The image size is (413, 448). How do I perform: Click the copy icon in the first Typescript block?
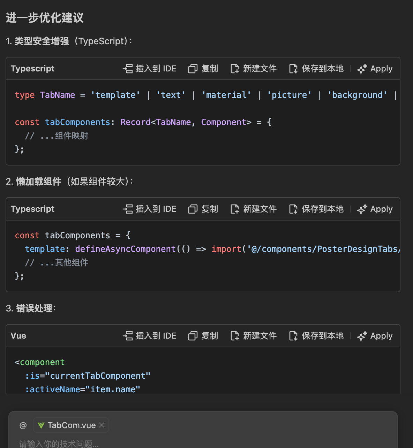point(193,69)
